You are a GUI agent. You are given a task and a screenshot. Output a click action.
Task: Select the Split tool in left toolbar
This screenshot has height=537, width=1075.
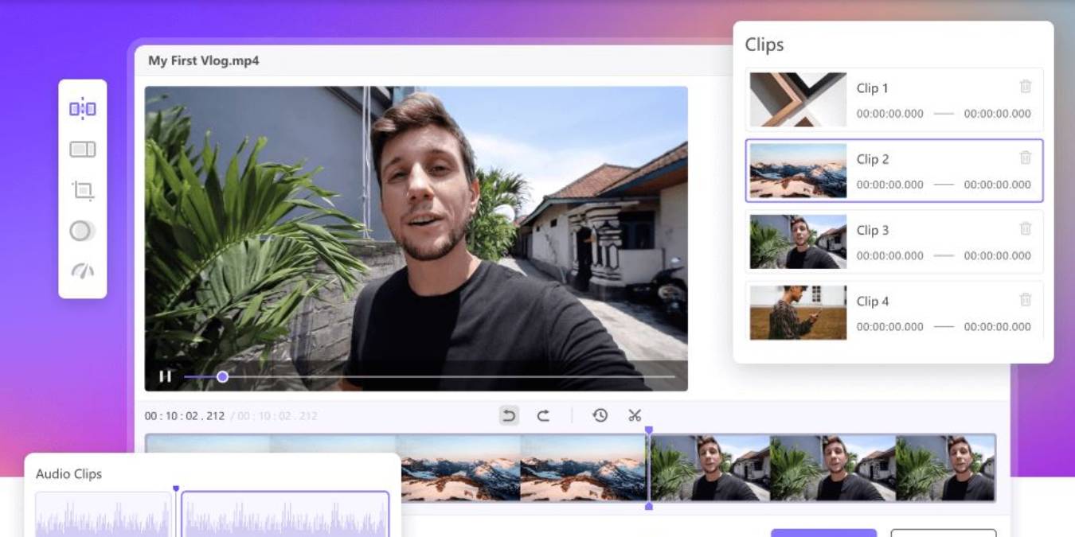(x=83, y=109)
